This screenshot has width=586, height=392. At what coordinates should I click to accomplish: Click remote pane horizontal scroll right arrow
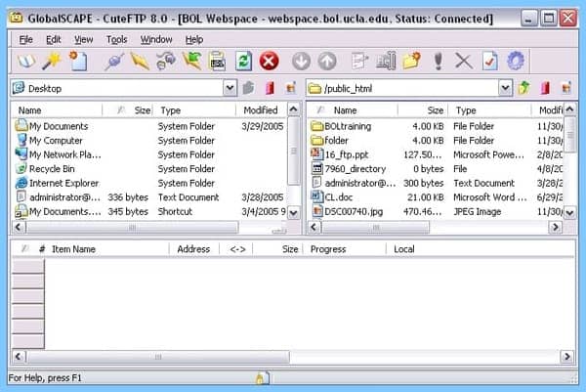point(556,227)
